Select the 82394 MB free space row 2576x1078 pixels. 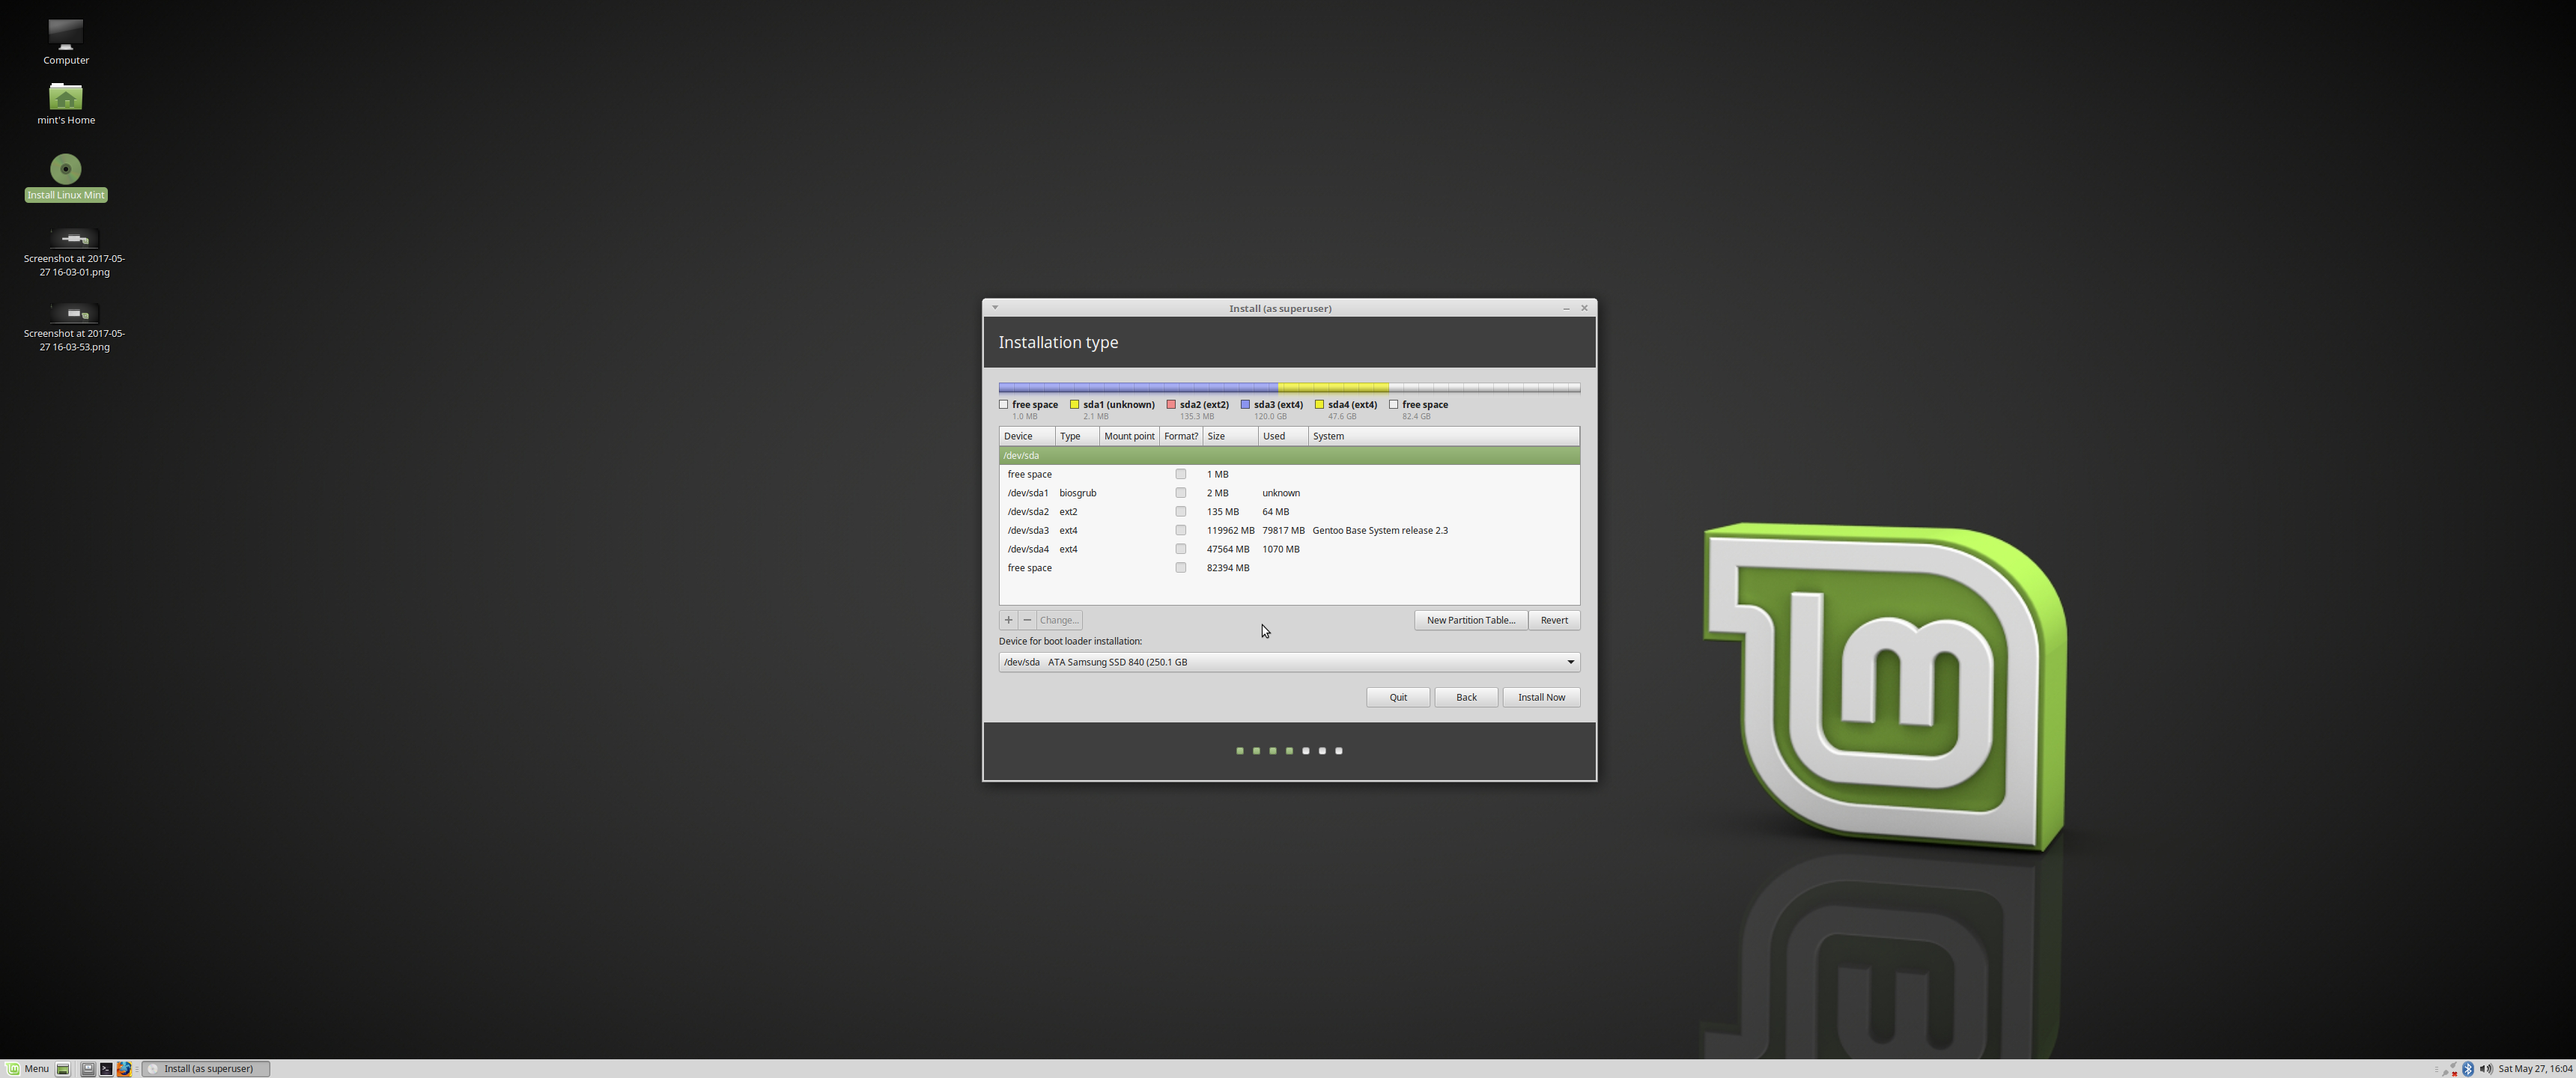pos(1289,568)
